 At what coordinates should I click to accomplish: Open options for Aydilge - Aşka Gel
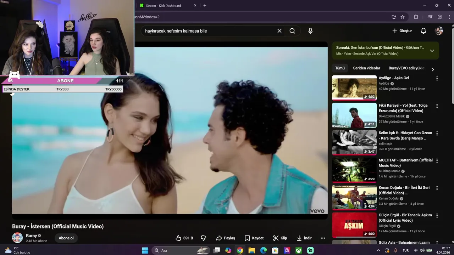pos(437,78)
